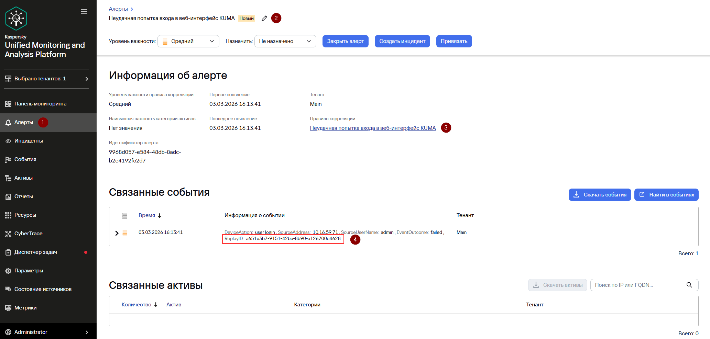Expand the Выбрано тенантов selector
This screenshot has height=339, width=710.
[46, 79]
